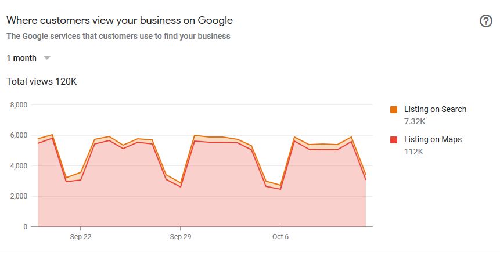Click the chart heading about Google views
500x256 pixels.
click(120, 20)
